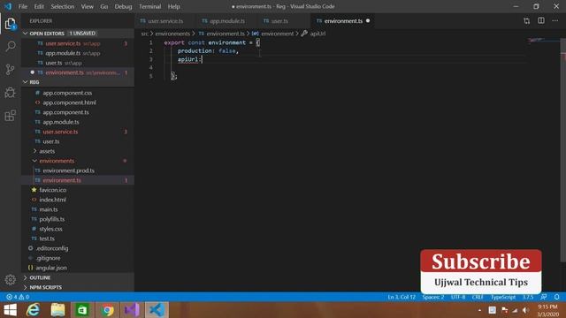Switch to the user.ts tab
Image resolution: width=566 pixels, height=318 pixels.
click(x=279, y=21)
